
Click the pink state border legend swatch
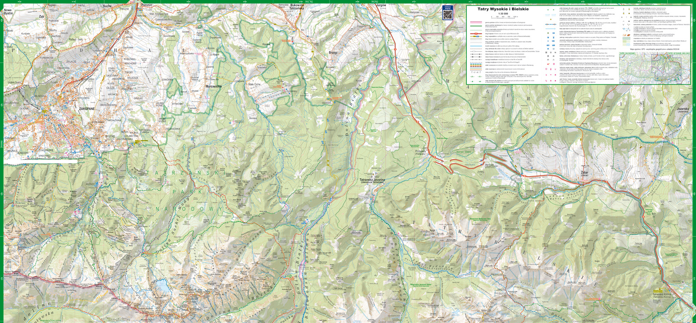(x=476, y=23)
